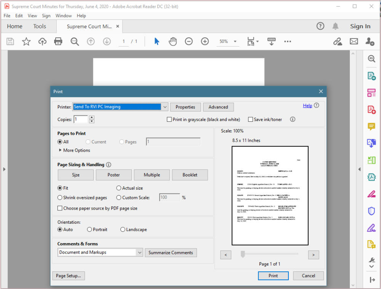Enable Save ink/toner checkbox
381x289 pixels.
[250, 119]
